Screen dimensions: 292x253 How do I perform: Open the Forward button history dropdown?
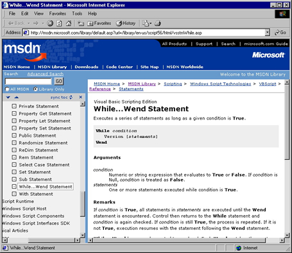pos(43,23)
